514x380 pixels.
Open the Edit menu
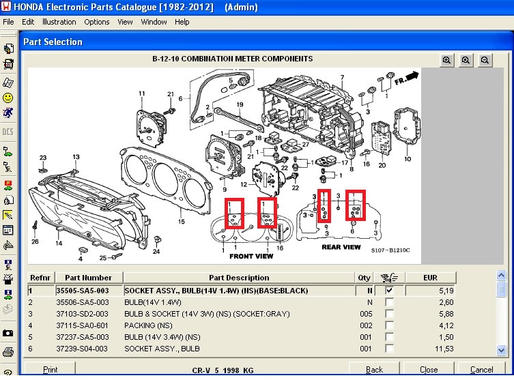(28, 22)
